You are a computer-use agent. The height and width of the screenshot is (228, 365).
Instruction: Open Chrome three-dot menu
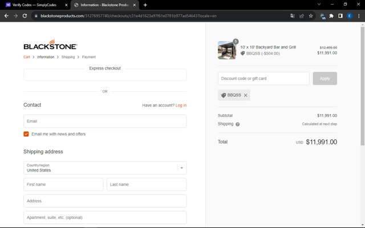(359, 16)
